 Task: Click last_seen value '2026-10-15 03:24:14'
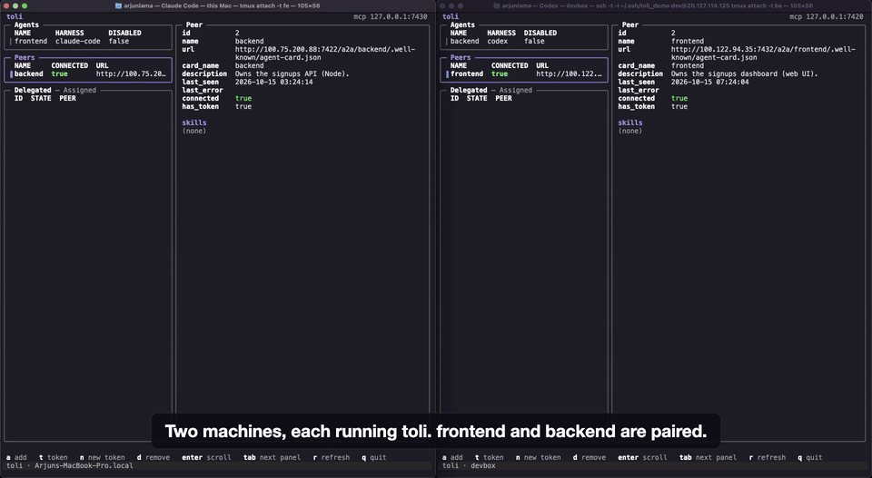tap(274, 83)
